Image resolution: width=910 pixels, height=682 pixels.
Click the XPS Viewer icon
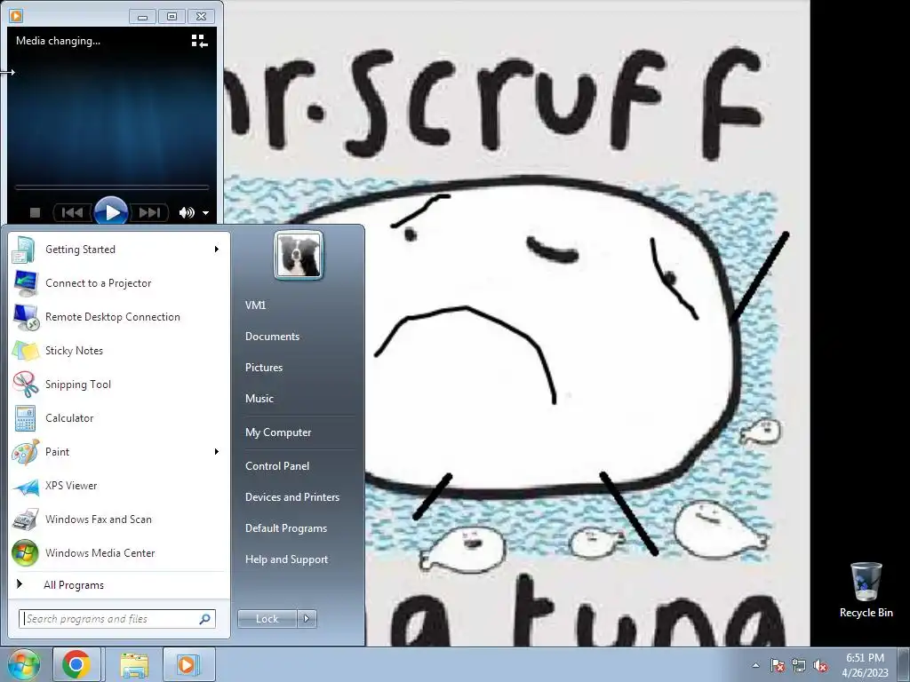click(25, 487)
